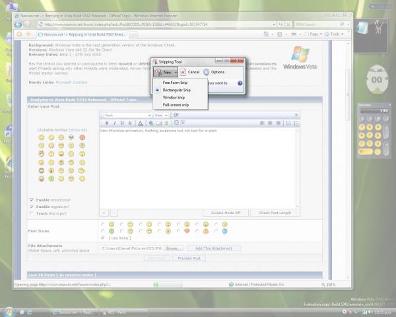Select the heart post icon radio button
Viewport: 396px width, 317px height.
tap(178, 230)
